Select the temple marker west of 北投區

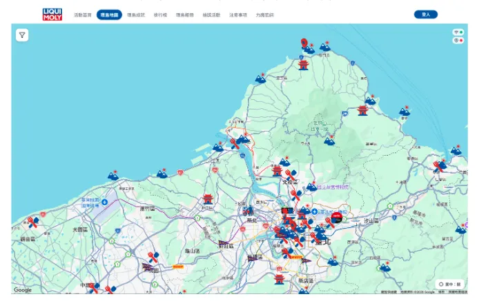pos(277,171)
